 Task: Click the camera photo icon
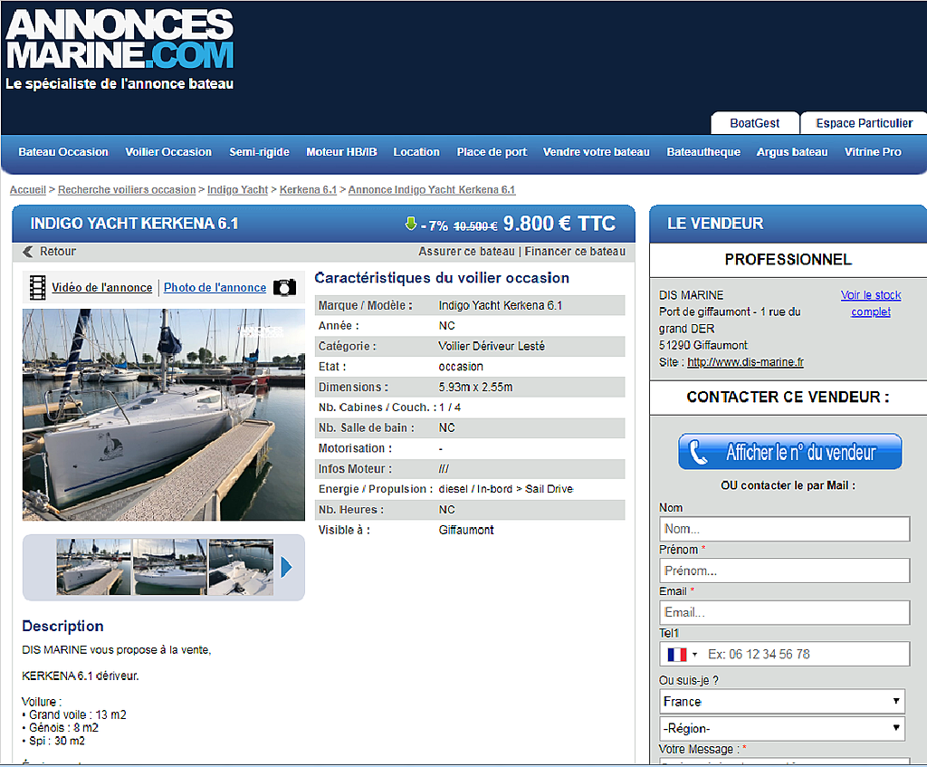coord(284,287)
